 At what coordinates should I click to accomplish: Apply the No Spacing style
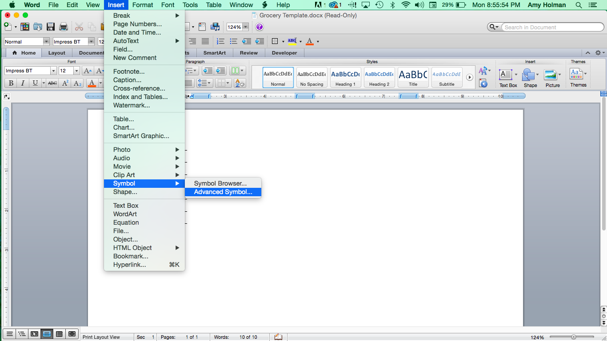[311, 77]
